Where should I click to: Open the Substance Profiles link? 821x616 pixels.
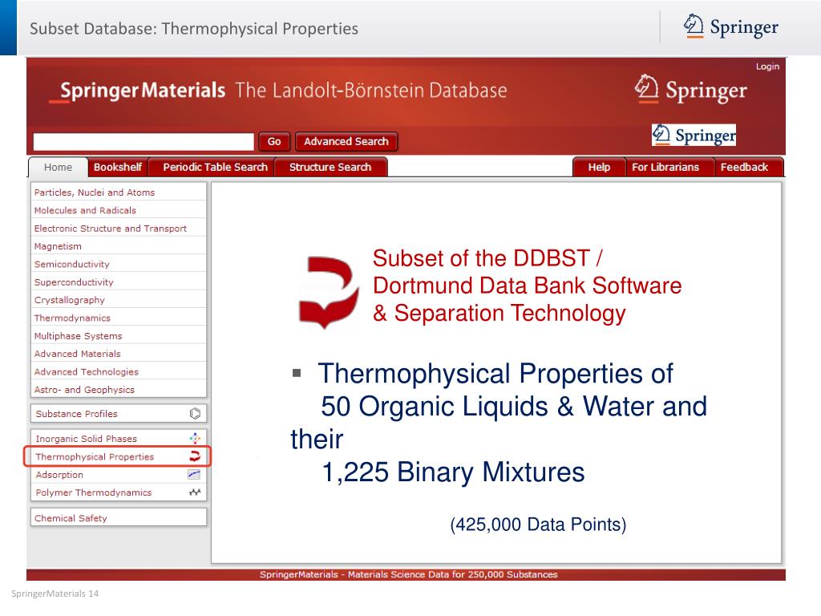point(76,414)
